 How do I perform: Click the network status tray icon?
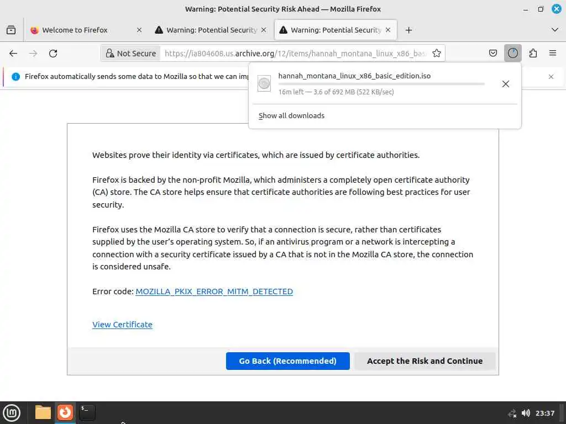coord(512,413)
